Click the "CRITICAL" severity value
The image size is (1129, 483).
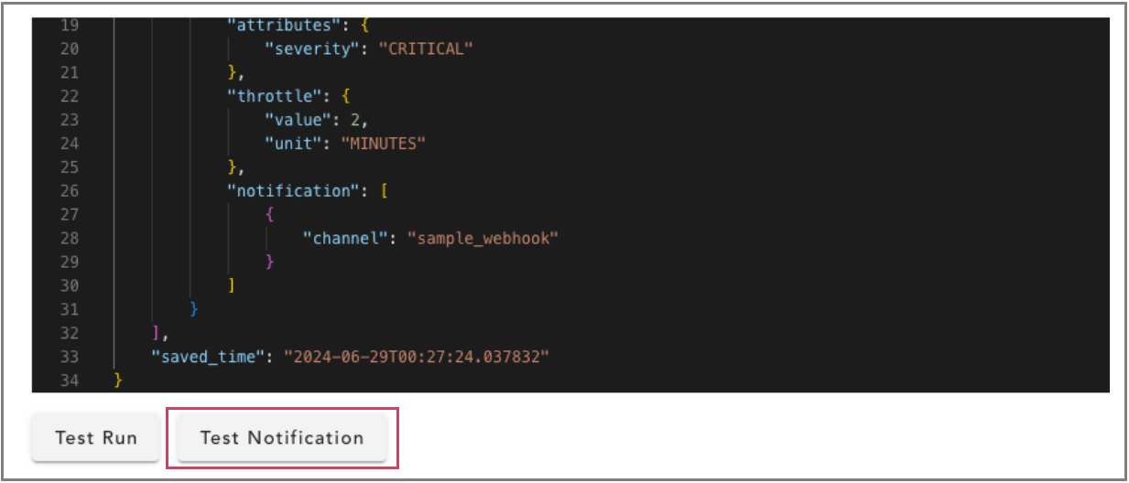click(x=426, y=48)
